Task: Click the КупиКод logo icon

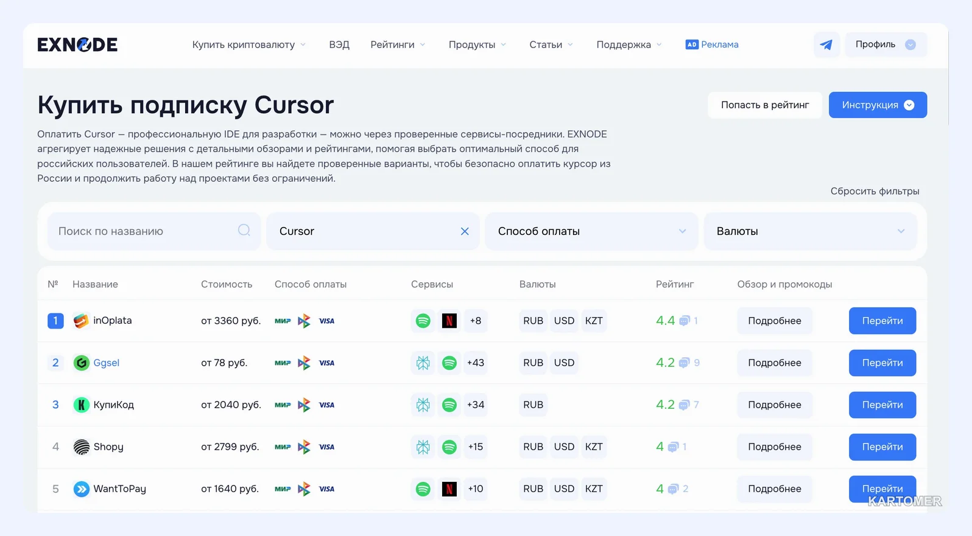Action: point(81,405)
